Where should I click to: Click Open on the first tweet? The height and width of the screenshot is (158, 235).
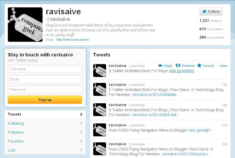pyautogui.click(x=223, y=66)
